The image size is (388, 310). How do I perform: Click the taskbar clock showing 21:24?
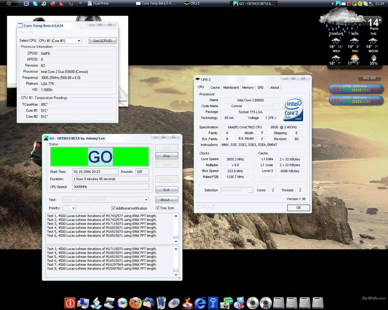click(380, 3)
